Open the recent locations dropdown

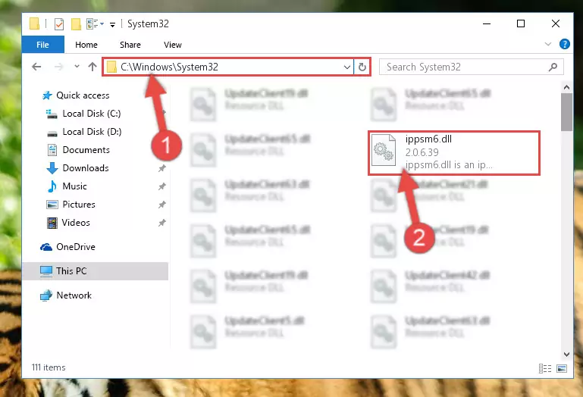(77, 67)
